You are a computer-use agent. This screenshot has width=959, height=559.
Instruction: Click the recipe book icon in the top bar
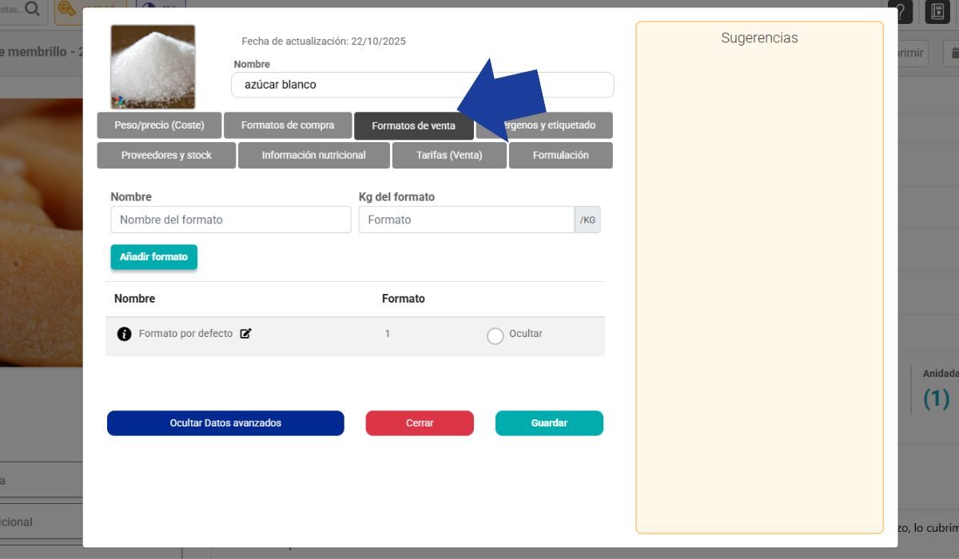tap(937, 12)
